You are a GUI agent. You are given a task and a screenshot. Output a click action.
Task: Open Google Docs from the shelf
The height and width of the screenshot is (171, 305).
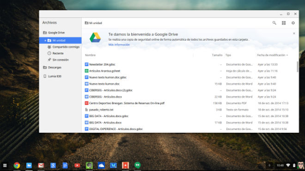tap(65, 165)
